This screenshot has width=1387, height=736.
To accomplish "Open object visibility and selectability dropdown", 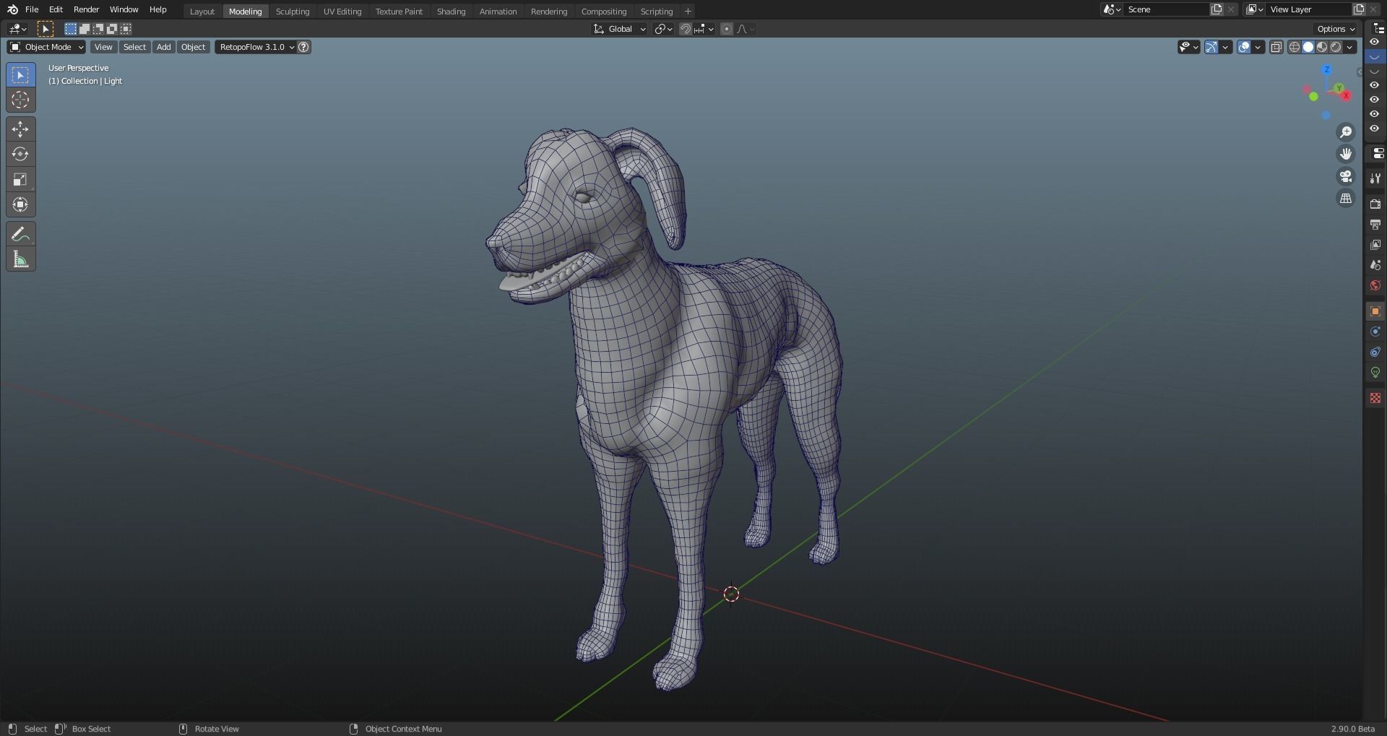I will pos(1188,47).
